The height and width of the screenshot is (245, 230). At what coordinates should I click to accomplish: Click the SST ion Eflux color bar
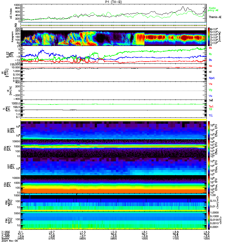(x=209, y=130)
